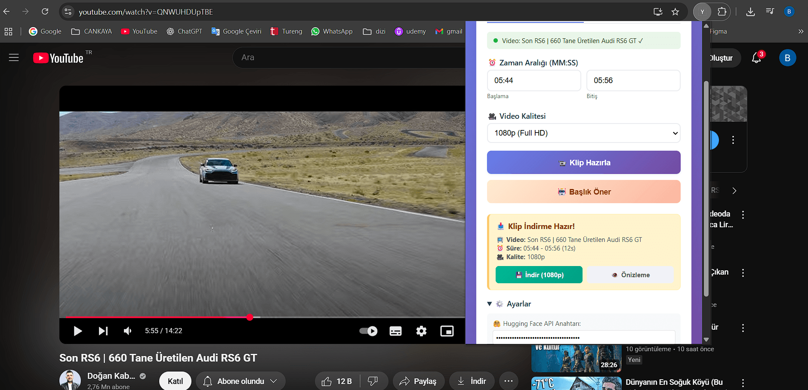808x390 pixels.
Task: Toggle autoplay switch in player
Action: click(x=368, y=331)
